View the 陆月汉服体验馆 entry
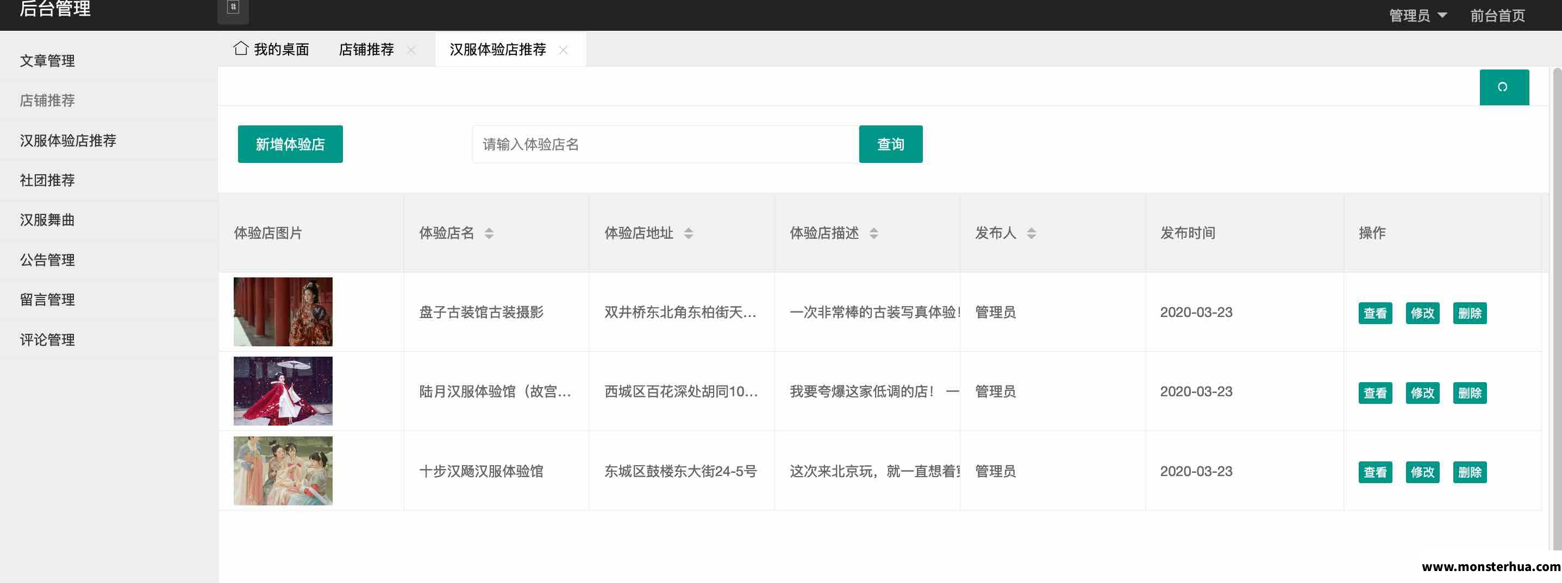Screen dimensions: 1562x583 (1375, 393)
